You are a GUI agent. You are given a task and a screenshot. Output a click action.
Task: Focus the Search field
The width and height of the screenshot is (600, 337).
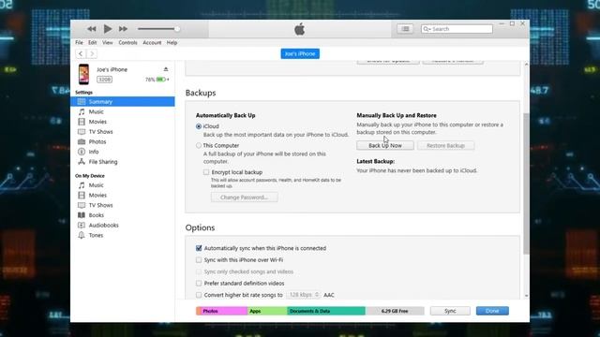(457, 29)
